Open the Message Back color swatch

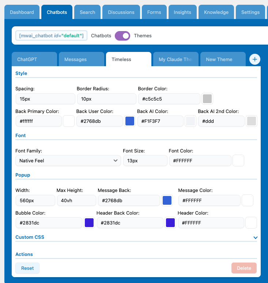click(167, 200)
